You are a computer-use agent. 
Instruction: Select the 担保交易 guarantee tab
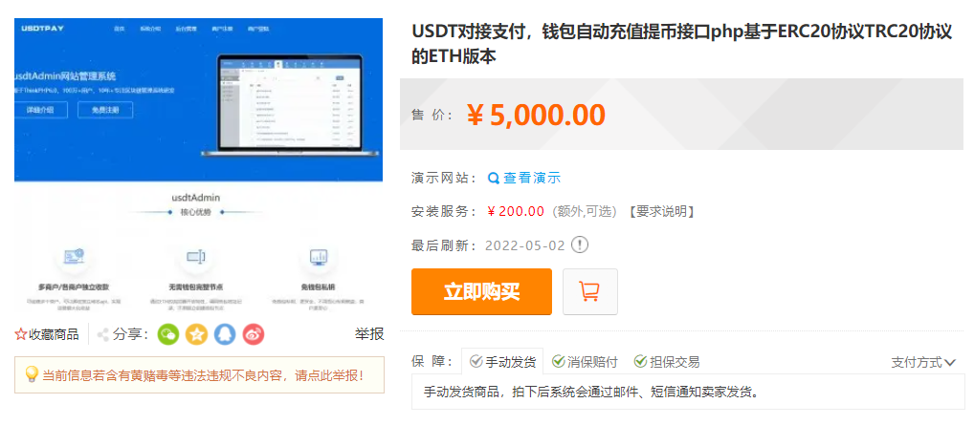pos(667,362)
